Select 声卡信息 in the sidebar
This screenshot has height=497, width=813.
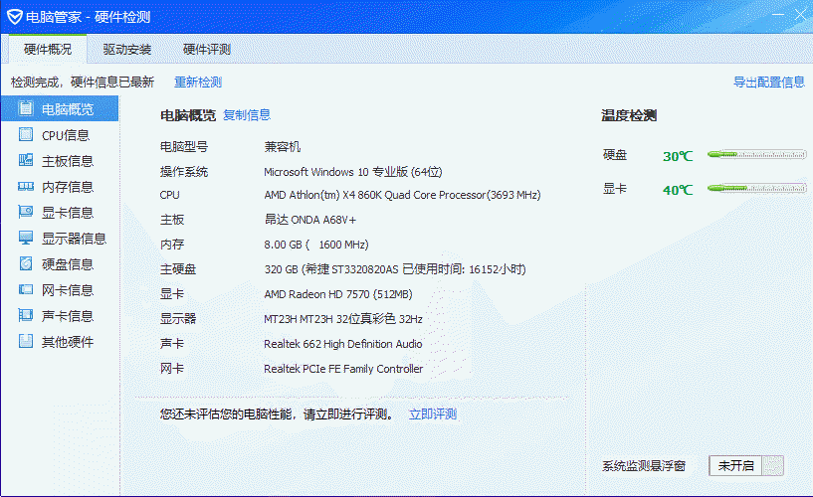(x=68, y=316)
